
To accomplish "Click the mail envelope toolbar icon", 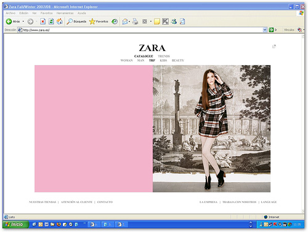I will click(x=124, y=22).
